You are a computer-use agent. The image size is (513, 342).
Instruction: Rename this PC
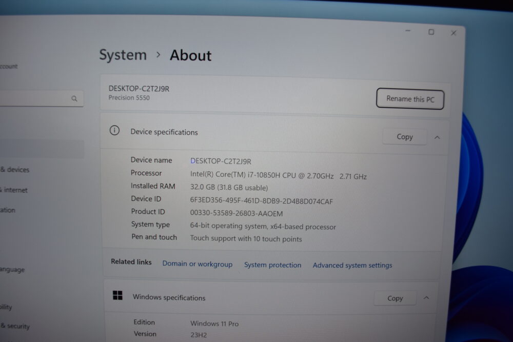click(x=410, y=99)
